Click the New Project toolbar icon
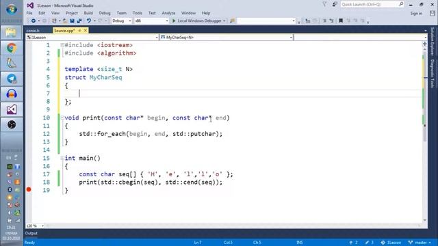Viewport: 438px width, 246px height. (x=54, y=21)
